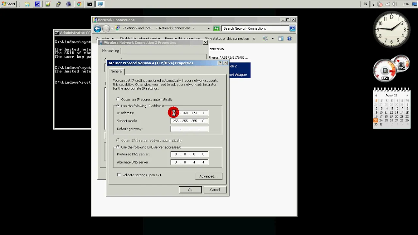Click the analog clock gadget
418x235 pixels.
[x=391, y=29]
